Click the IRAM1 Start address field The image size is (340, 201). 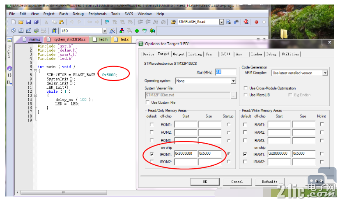[x=279, y=153]
